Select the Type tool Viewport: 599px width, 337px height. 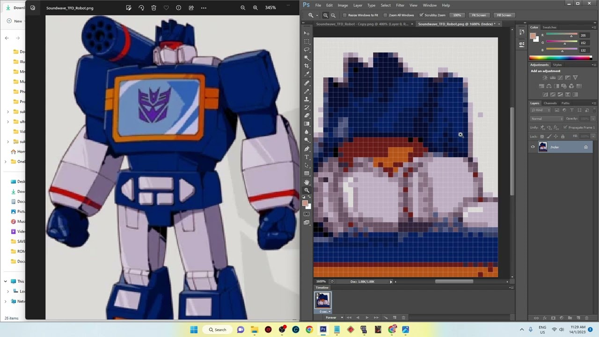[x=307, y=157]
